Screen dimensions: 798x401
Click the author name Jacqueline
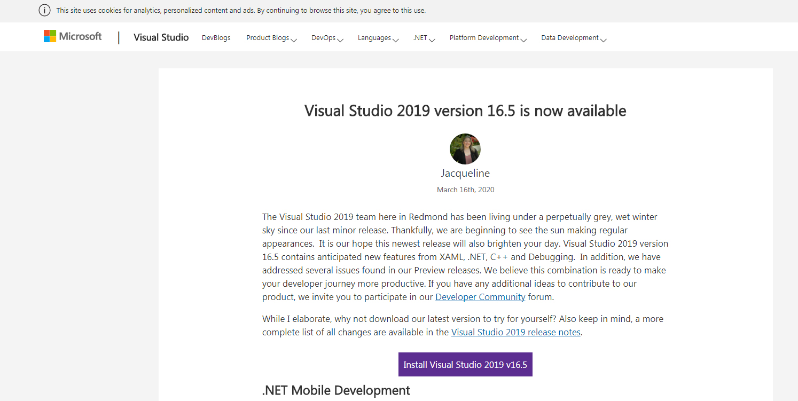[x=465, y=173]
